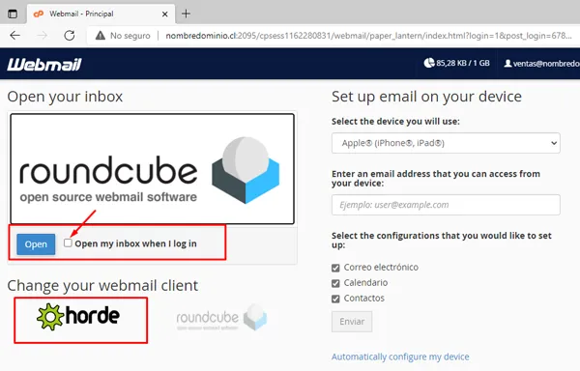Image resolution: width=580 pixels, height=371 pixels.
Task: Click the browser forward arrow
Action: tap(43, 36)
